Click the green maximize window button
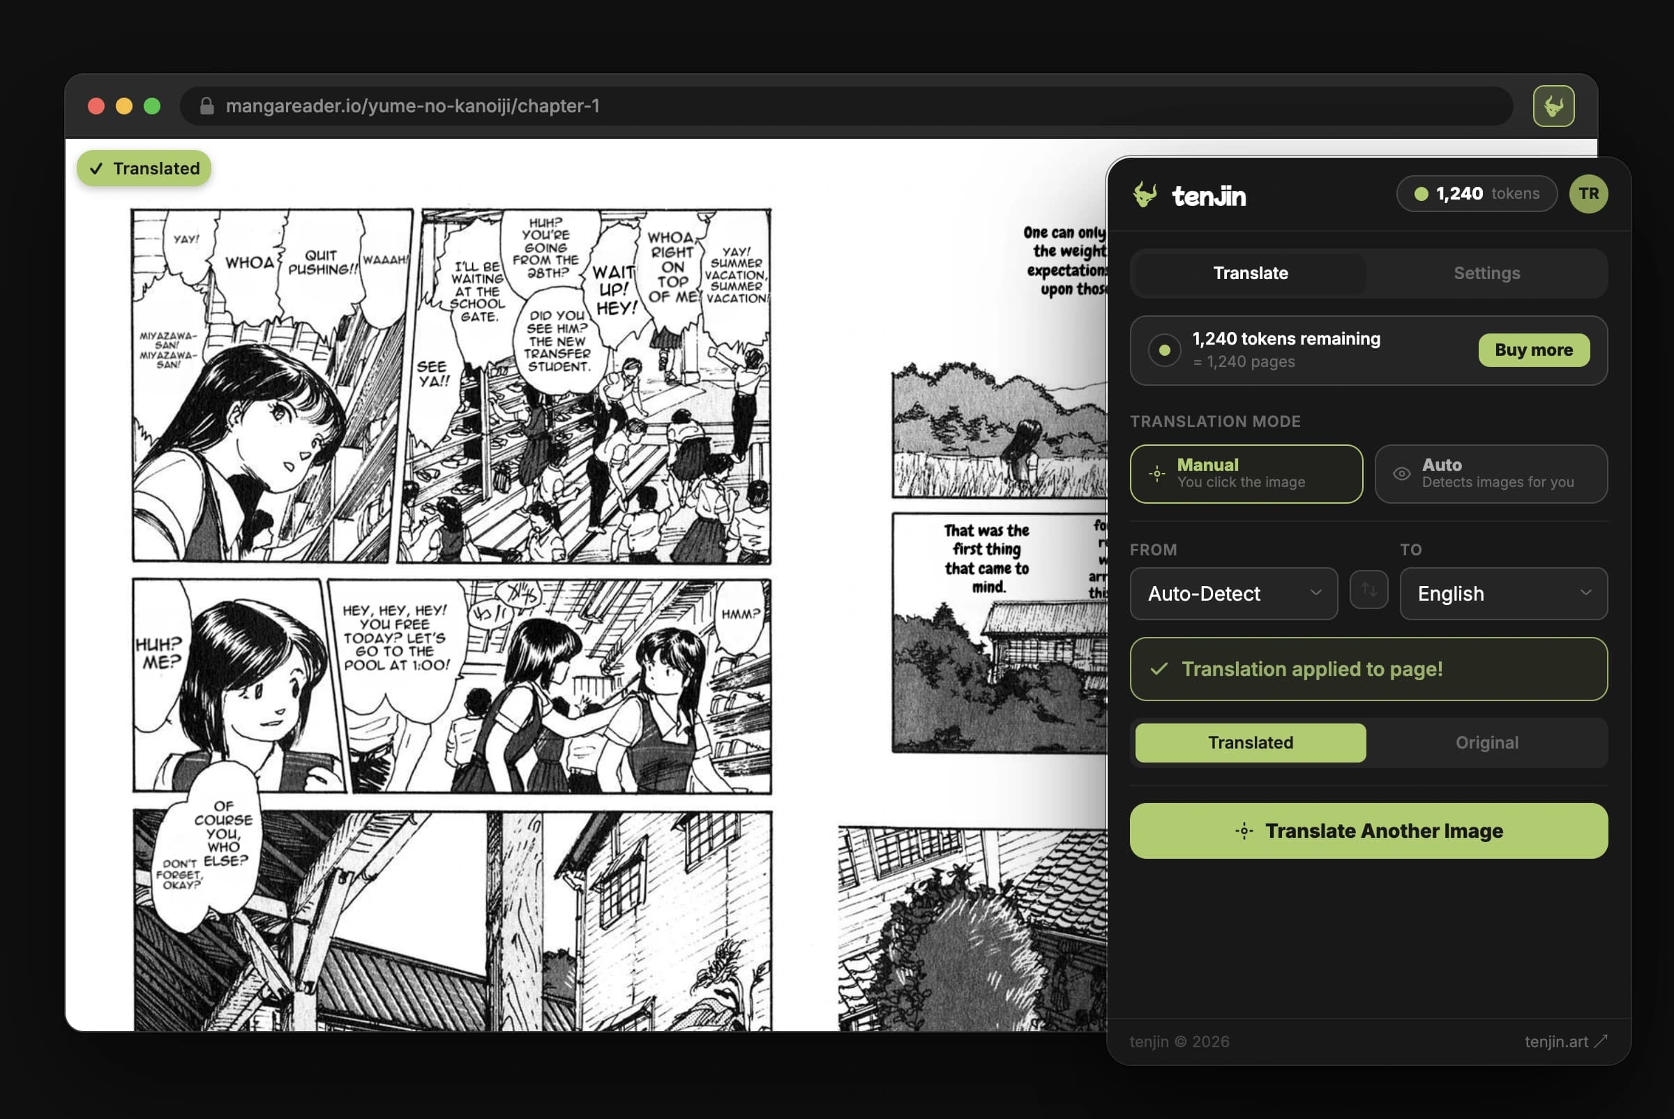Image resolution: width=1674 pixels, height=1119 pixels. coord(152,106)
